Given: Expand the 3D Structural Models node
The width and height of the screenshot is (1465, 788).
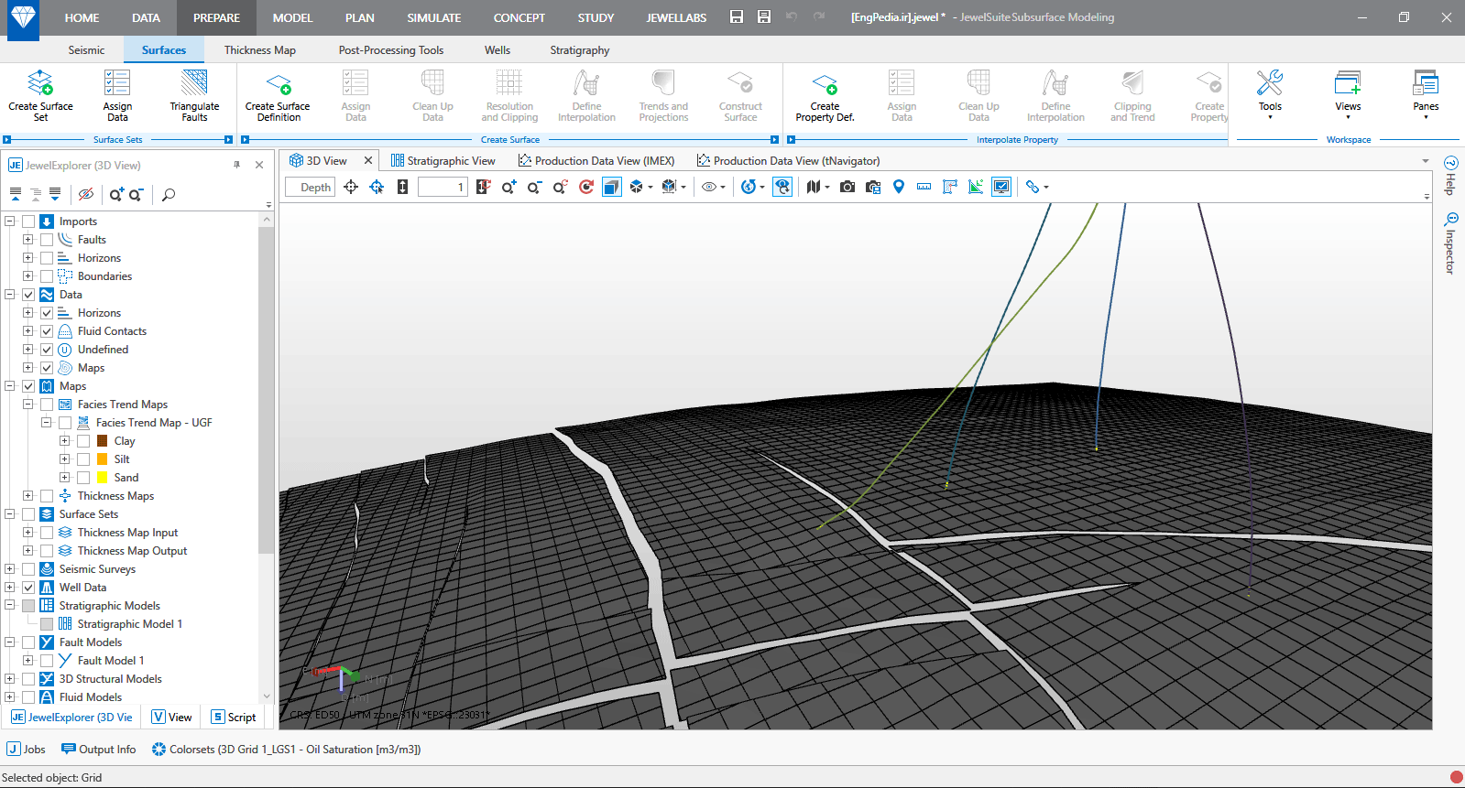Looking at the screenshot, I should pos(10,679).
